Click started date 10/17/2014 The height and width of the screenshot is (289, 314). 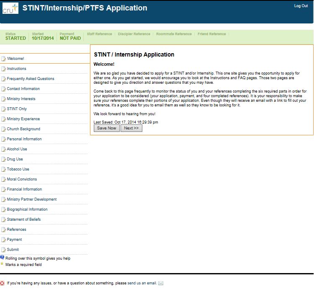(x=43, y=38)
